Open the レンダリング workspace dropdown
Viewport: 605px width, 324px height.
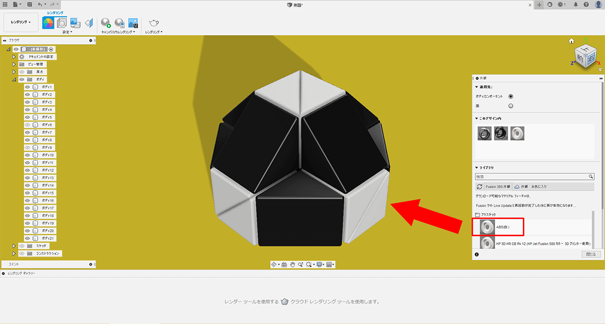point(21,22)
